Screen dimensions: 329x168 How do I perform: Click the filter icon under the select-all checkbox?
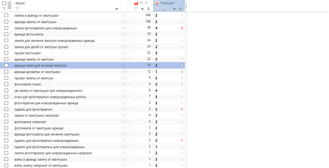pyautogui.click(x=4, y=9)
